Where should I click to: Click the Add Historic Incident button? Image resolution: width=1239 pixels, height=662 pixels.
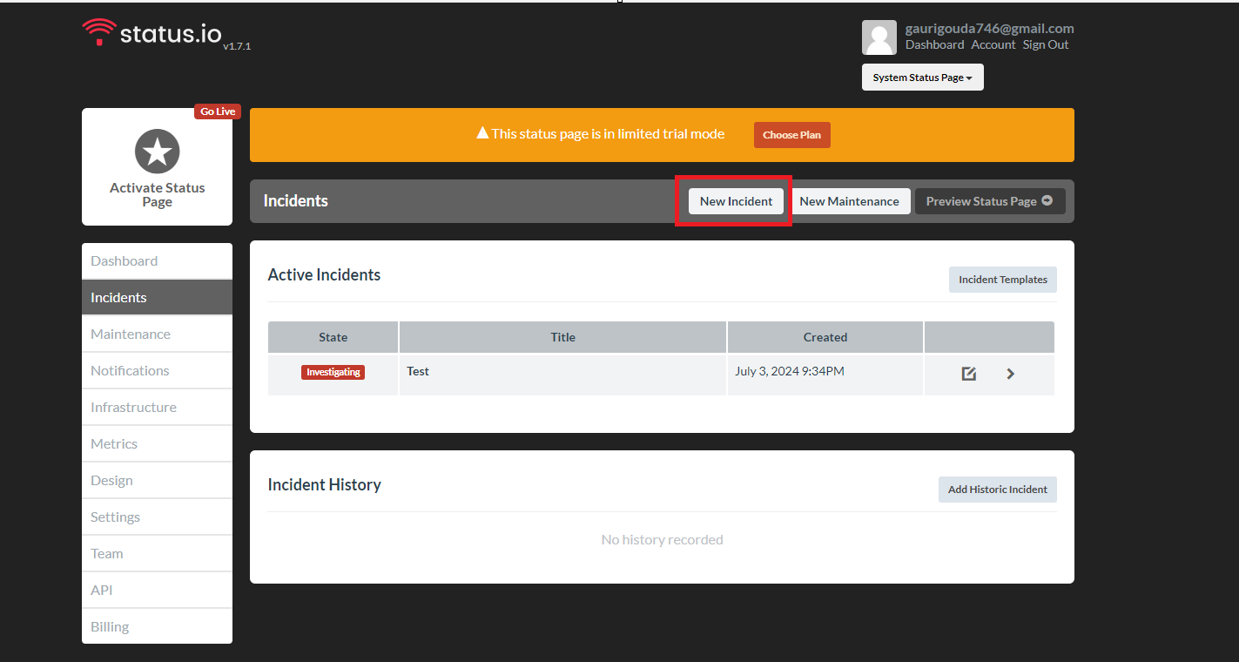pos(997,489)
